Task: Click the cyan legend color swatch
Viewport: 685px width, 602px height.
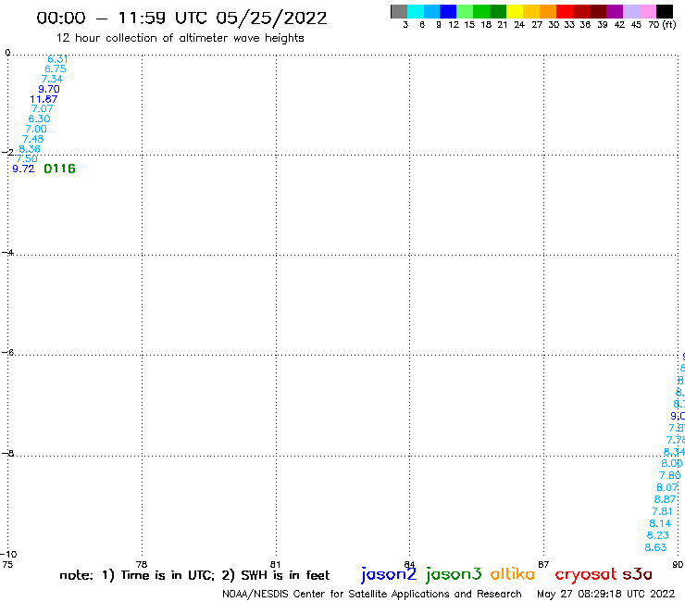Action: 416,11
